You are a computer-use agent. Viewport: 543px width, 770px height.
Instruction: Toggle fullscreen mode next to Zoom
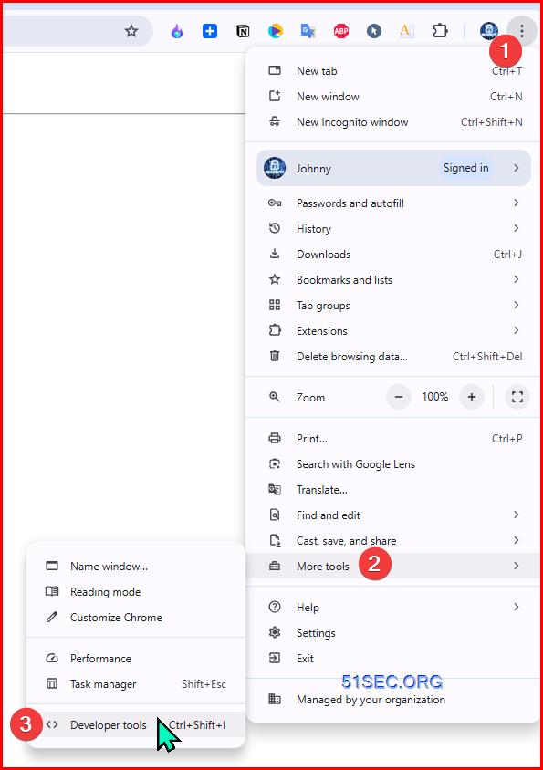(517, 397)
